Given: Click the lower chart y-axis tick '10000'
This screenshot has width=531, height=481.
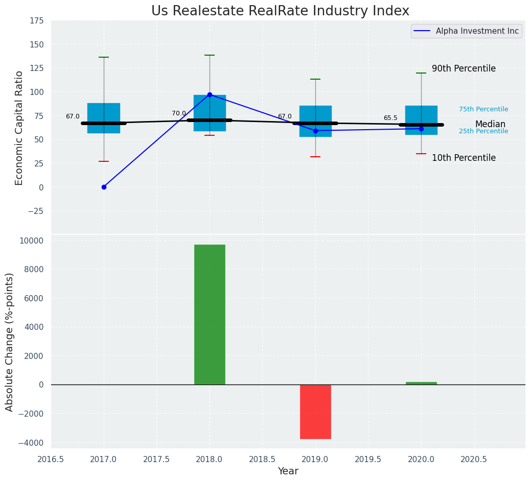Looking at the screenshot, I should (x=33, y=241).
